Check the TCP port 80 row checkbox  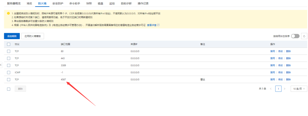[x=9, y=51]
